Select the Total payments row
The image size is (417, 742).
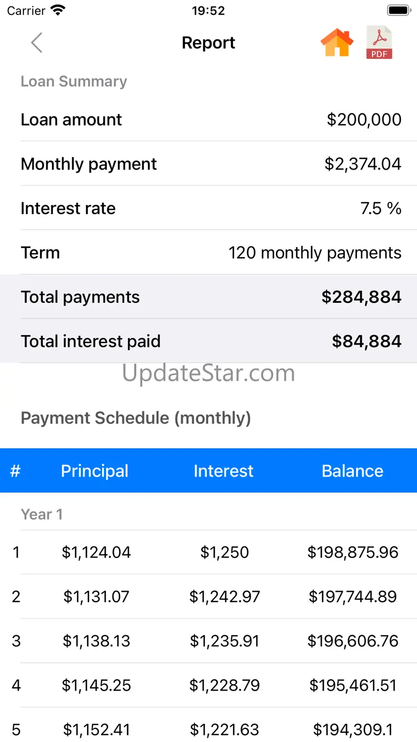(x=211, y=297)
